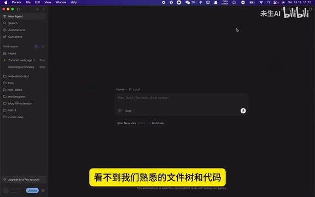The height and width of the screenshot is (197, 315).
Task: Open the Apple menu
Action: tap(6, 2)
